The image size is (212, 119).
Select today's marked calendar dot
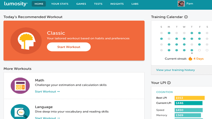click(192, 50)
